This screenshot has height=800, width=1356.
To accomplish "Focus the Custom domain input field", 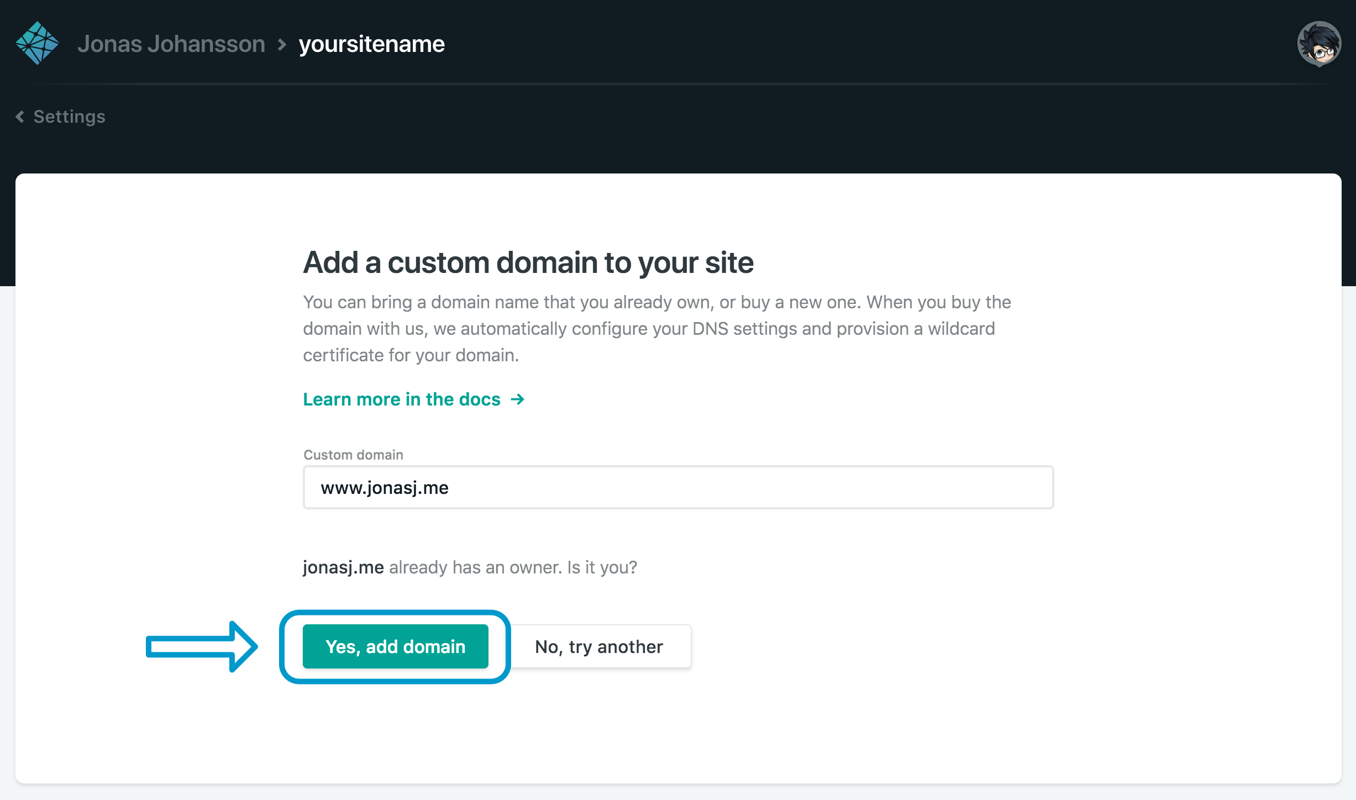I will pos(678,487).
